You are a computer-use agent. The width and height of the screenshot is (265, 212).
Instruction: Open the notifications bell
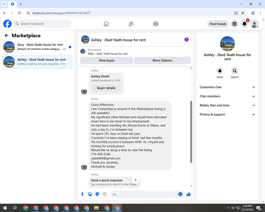point(244,24)
